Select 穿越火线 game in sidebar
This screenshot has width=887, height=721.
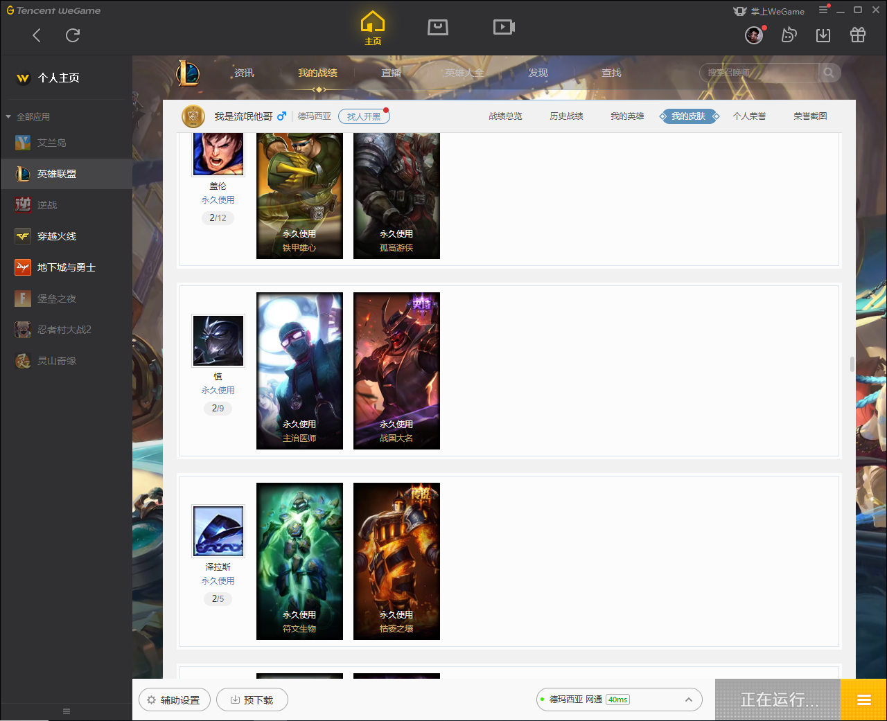[x=66, y=236]
